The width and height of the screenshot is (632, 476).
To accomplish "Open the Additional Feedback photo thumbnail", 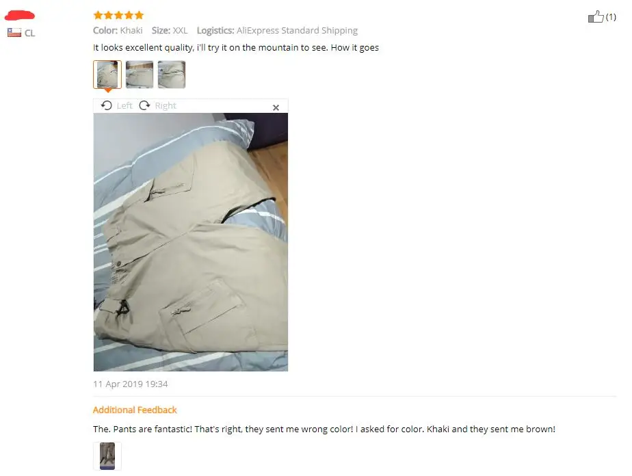I will 107,456.
